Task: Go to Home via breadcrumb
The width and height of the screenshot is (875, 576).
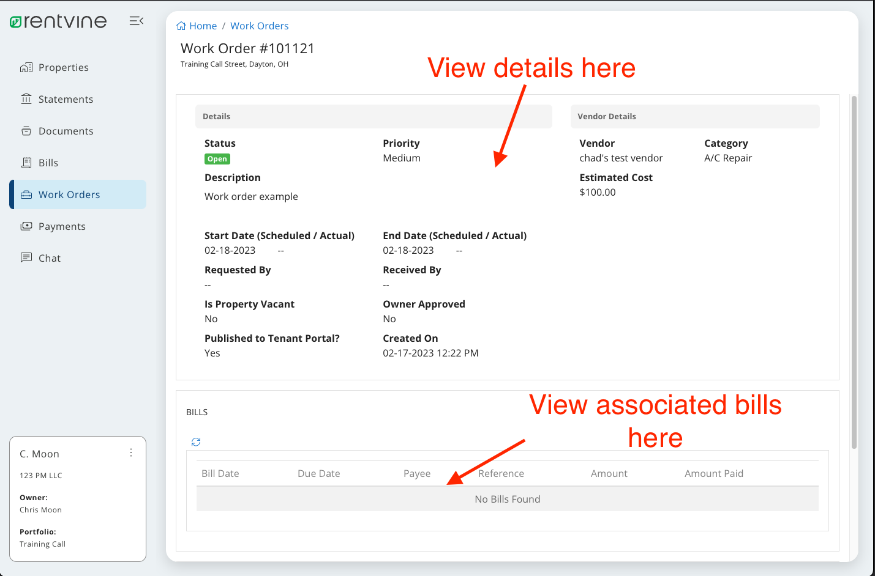Action: tap(197, 26)
